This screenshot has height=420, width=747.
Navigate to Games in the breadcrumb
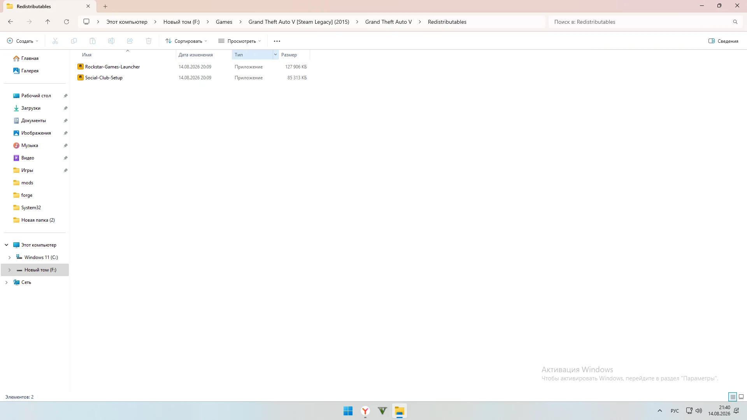point(224,22)
